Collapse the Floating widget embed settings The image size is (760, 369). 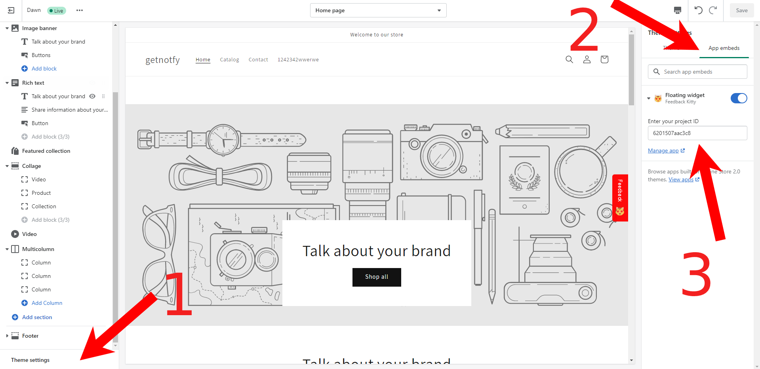pyautogui.click(x=649, y=98)
